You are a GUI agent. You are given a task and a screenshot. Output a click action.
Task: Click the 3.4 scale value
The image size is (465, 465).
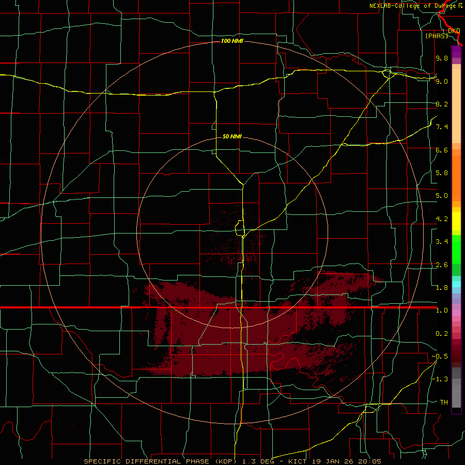442,242
